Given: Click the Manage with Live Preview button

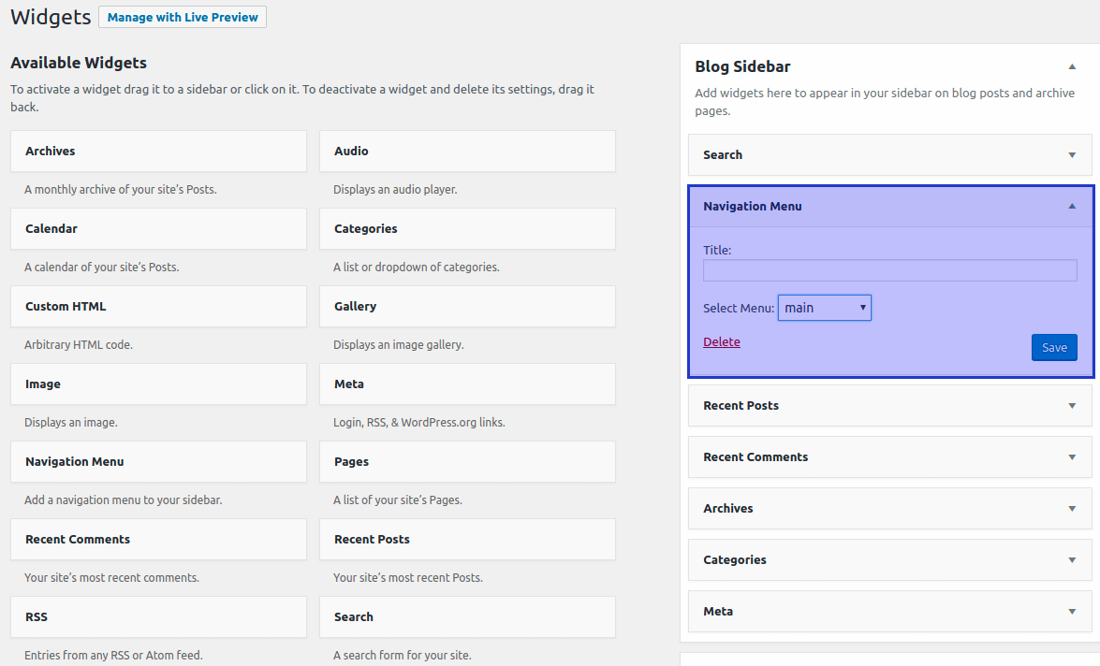Looking at the screenshot, I should point(182,17).
